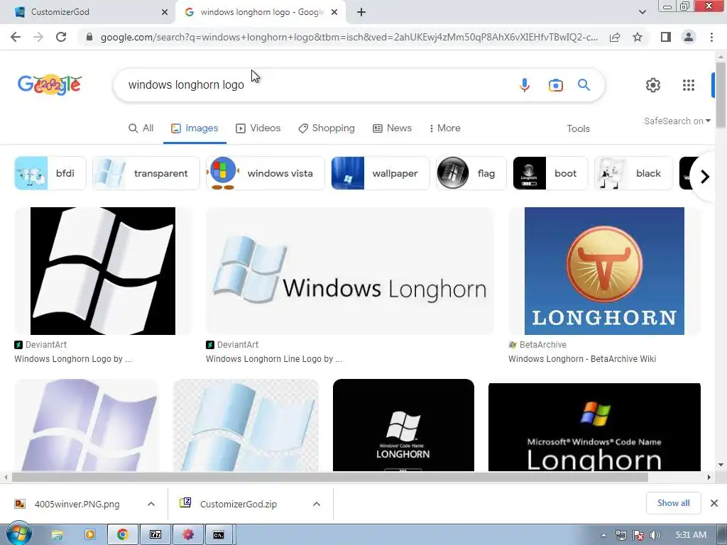Filter by the bfdi chip
The width and height of the screenshot is (727, 545).
(50, 173)
